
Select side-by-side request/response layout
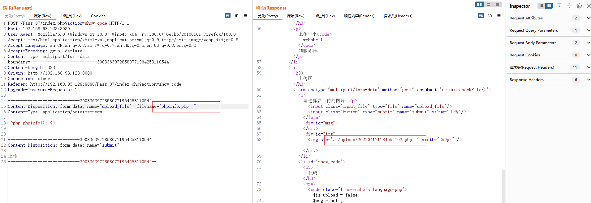coord(479,4)
